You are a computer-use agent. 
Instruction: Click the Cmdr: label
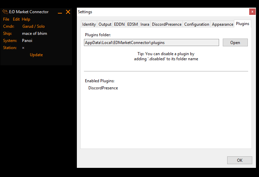tap(8, 26)
